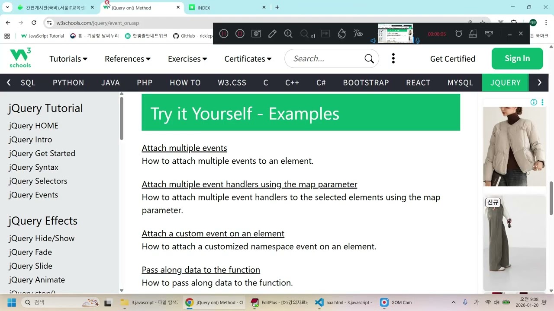Open jQuery Animate in sidebar
This screenshot has height=311, width=554.
point(37,279)
